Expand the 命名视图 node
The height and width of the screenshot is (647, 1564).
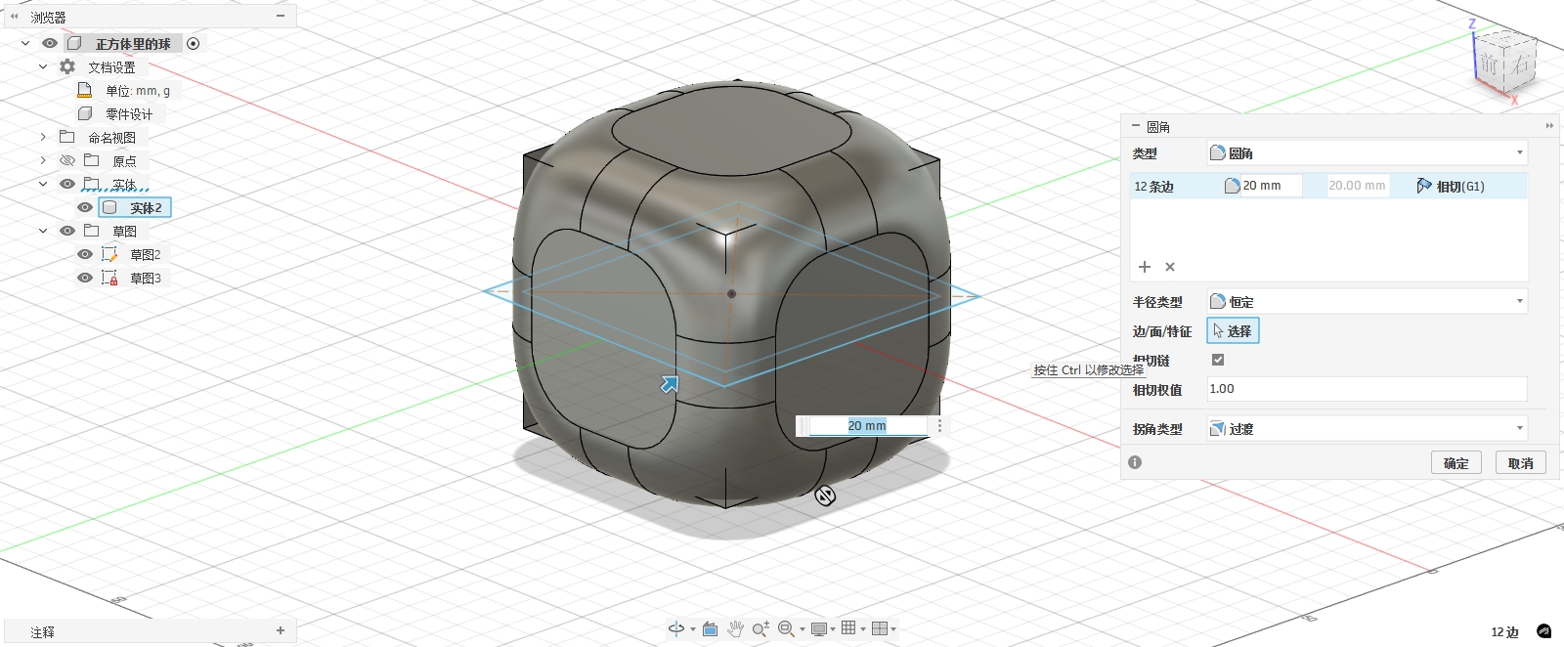[43, 137]
